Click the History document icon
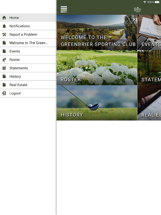161x215 pixels. (4, 76)
